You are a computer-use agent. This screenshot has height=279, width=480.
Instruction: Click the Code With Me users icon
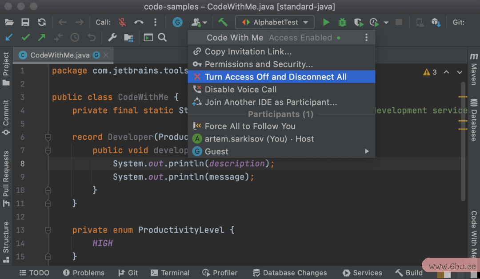tap(196, 22)
